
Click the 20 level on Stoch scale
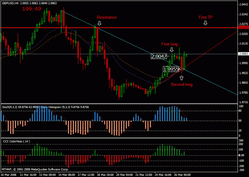pyautogui.click(x=240, y=131)
